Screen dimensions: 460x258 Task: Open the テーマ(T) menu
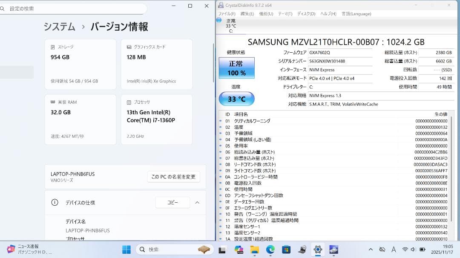[285, 13]
